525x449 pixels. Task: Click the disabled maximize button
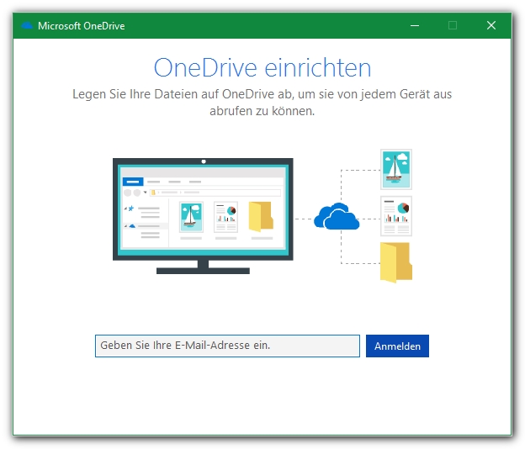(453, 25)
